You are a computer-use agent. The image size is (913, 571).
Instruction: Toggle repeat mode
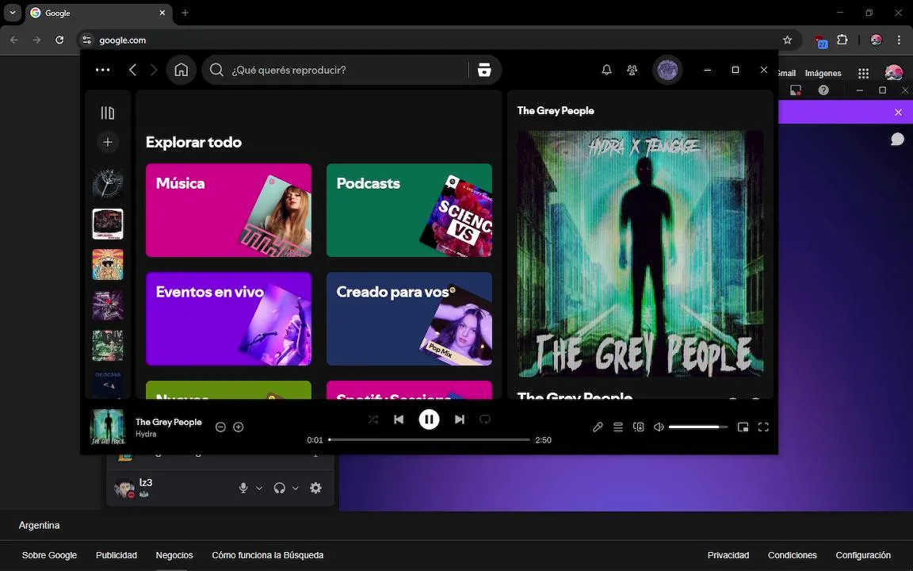(x=485, y=420)
